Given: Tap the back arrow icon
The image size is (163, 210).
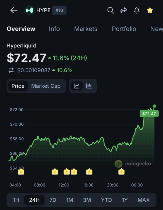Looking at the screenshot, I should point(14,10).
